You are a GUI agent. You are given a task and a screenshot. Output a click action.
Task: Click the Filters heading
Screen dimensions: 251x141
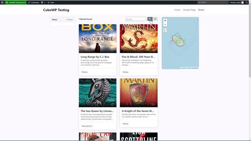click(55, 20)
